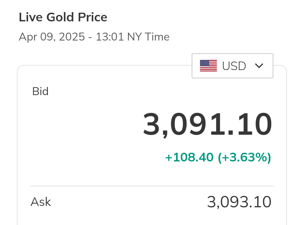
Task: Click the ask price 3,093.10
Action: pyautogui.click(x=239, y=202)
